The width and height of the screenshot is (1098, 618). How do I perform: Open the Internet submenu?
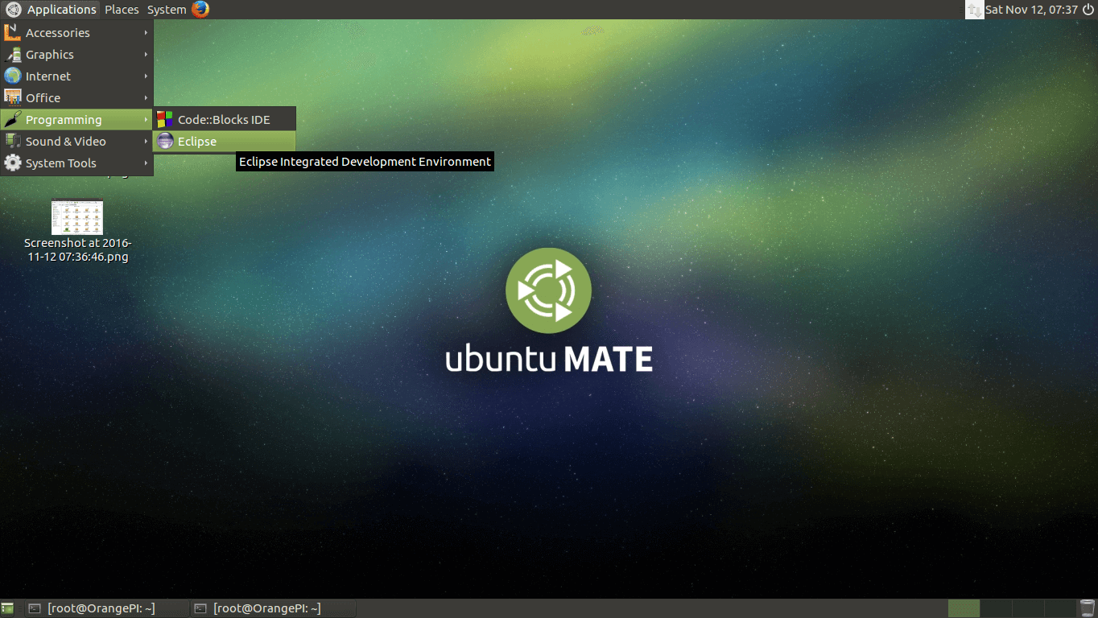(x=76, y=76)
